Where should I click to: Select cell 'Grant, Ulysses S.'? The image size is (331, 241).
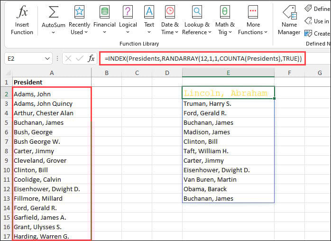tap(52, 227)
